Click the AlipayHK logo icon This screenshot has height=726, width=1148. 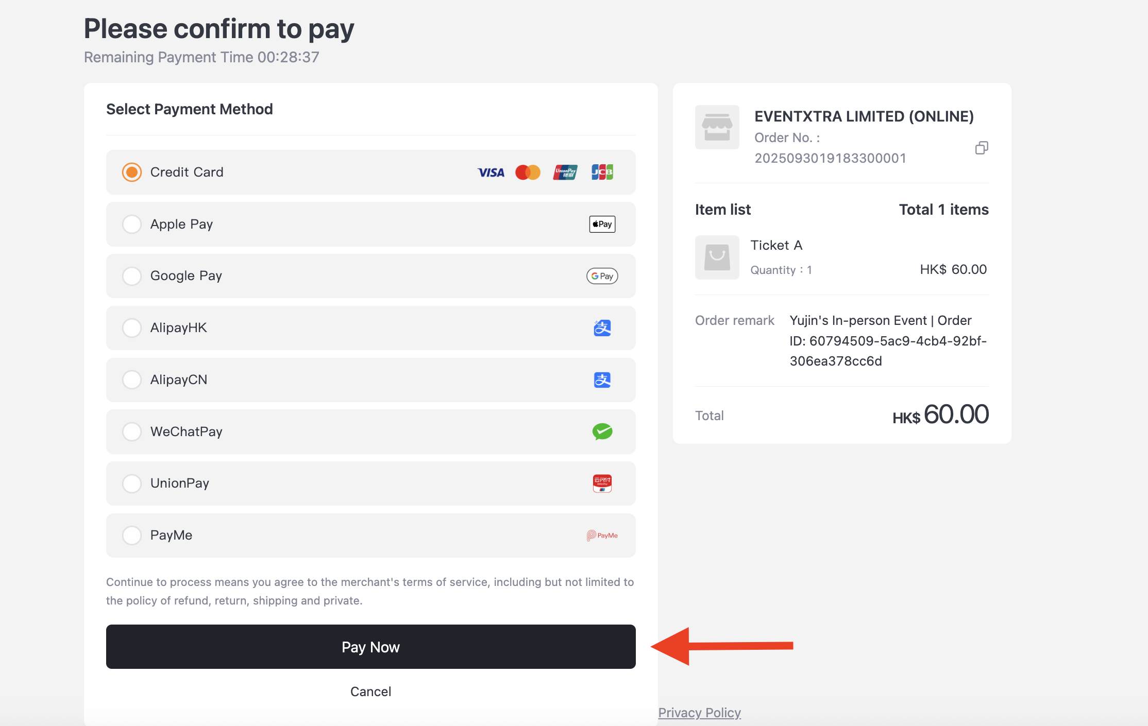(602, 328)
